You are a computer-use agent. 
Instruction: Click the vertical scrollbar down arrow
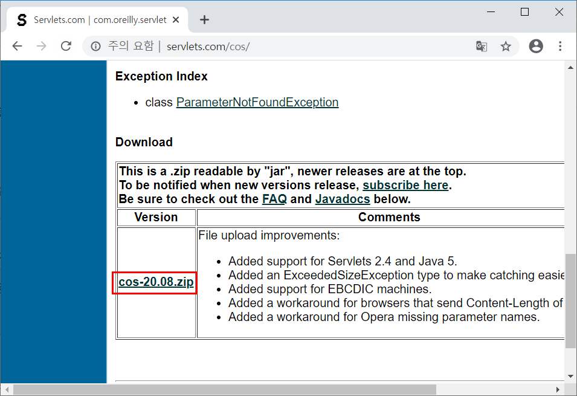point(570,376)
